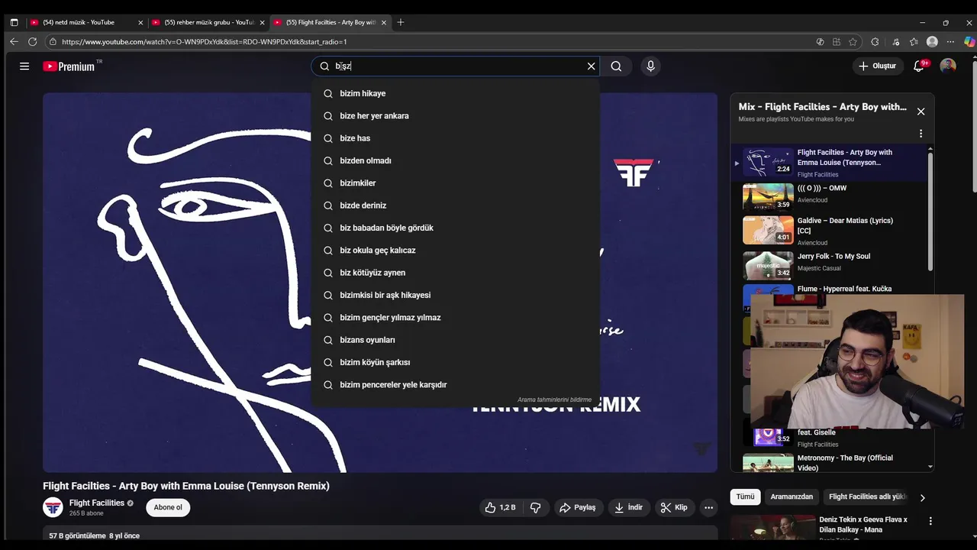Open the notifications bell
The height and width of the screenshot is (550, 977).
coord(920,66)
